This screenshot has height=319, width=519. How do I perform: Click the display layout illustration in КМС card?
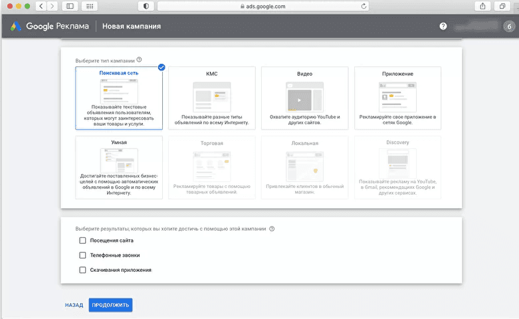(212, 97)
